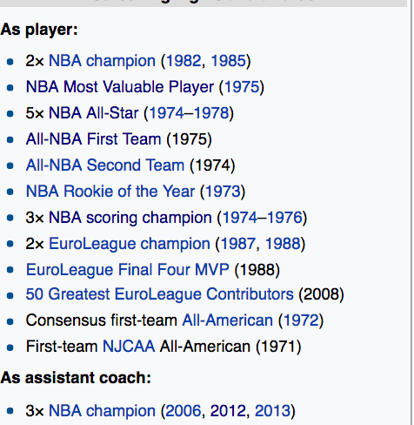The height and width of the screenshot is (425, 414).
Task: Open the 1985 championship year link
Action: click(x=229, y=61)
